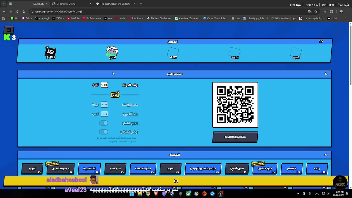Open the Windows Start menu

click(132, 194)
